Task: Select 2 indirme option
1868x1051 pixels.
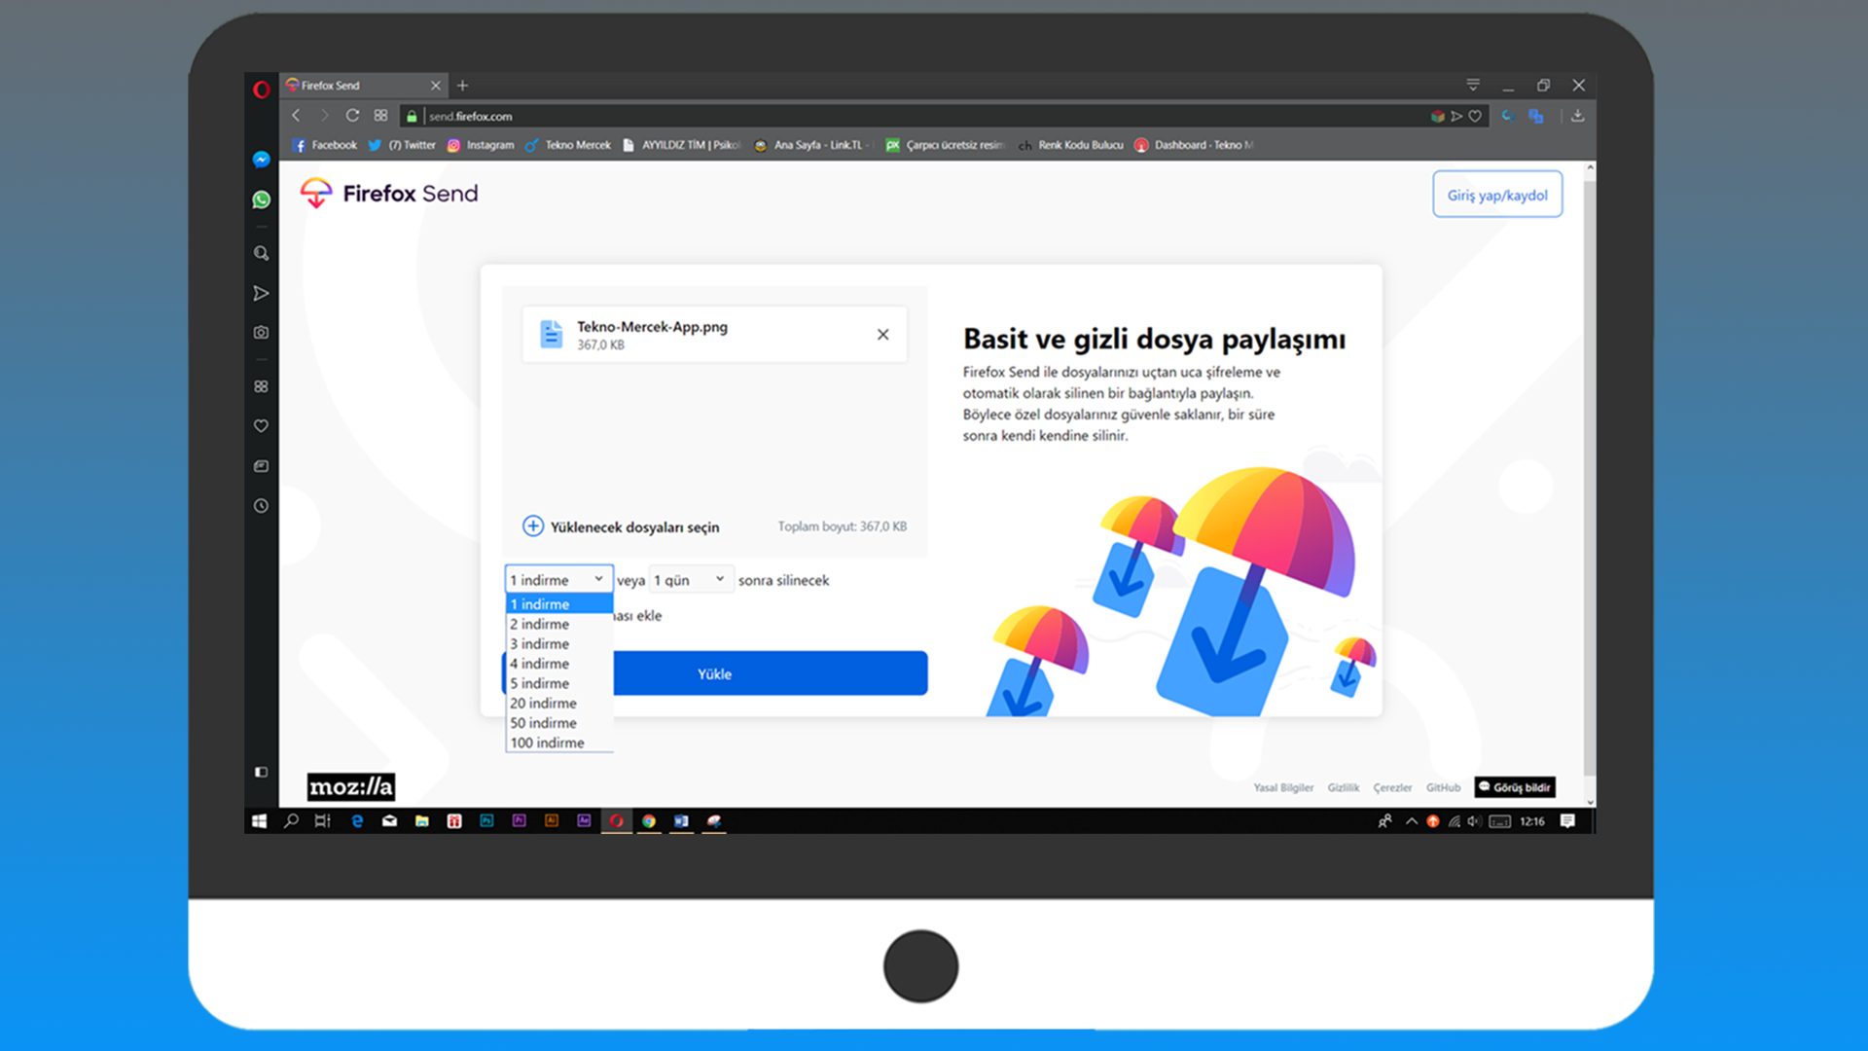Action: point(559,624)
